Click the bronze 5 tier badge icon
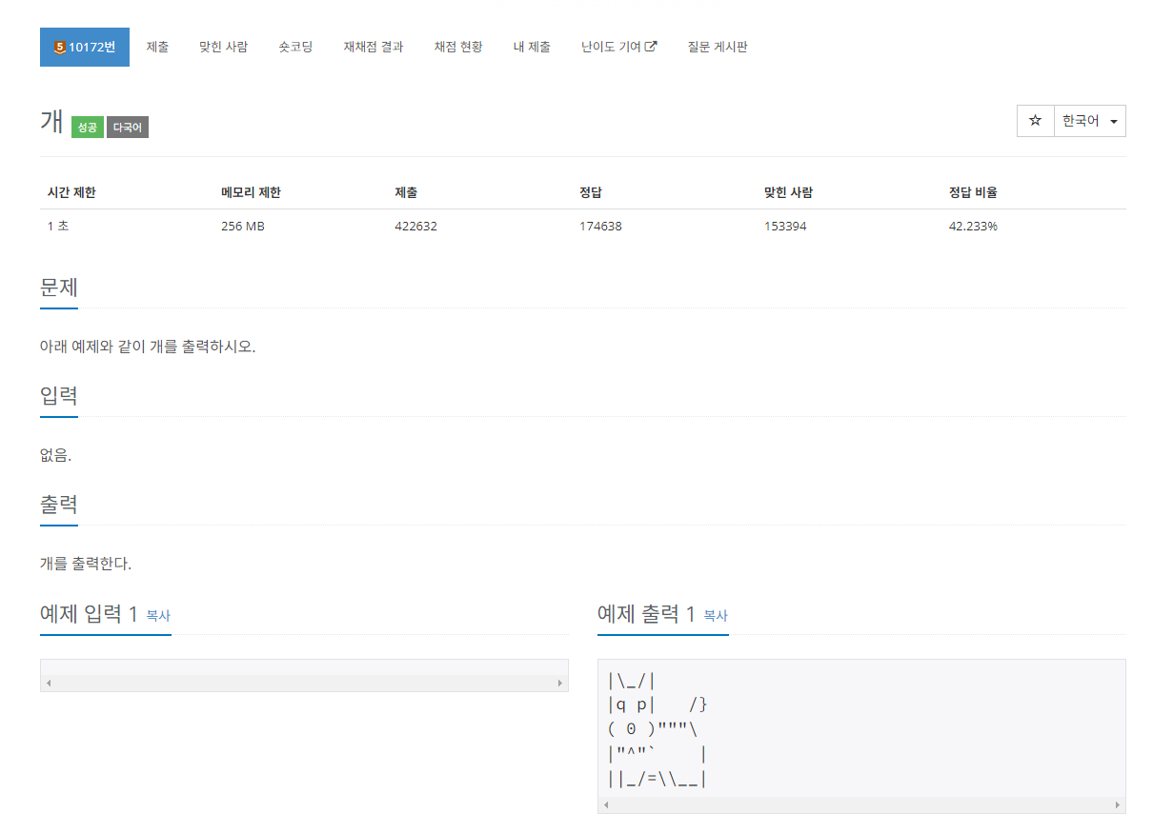This screenshot has height=834, width=1153. (60, 47)
